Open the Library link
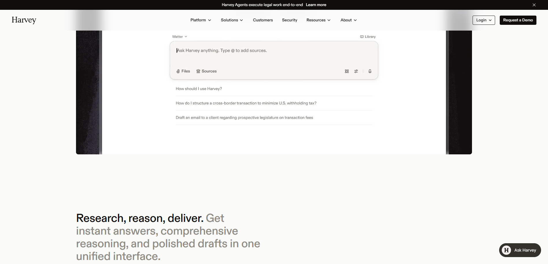548x264 pixels. click(x=368, y=37)
